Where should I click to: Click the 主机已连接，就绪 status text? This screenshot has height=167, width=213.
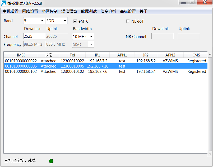coord(20,160)
